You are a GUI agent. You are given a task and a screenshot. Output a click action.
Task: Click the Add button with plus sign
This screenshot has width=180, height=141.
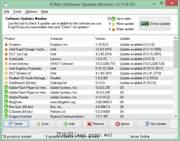(x=69, y=124)
